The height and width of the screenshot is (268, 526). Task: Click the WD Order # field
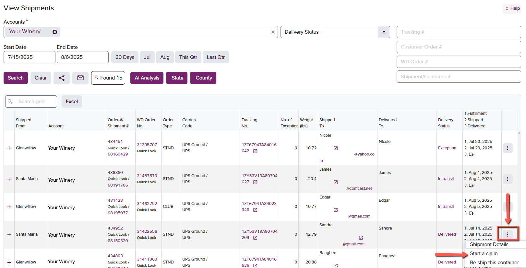tap(459, 62)
